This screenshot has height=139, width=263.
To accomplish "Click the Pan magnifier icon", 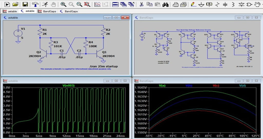I will [x=71, y=4].
